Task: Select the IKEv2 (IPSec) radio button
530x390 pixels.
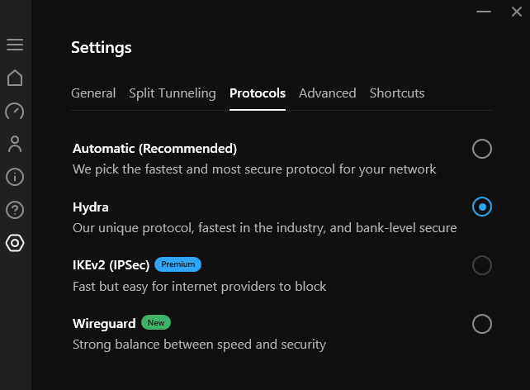Action: 482,265
